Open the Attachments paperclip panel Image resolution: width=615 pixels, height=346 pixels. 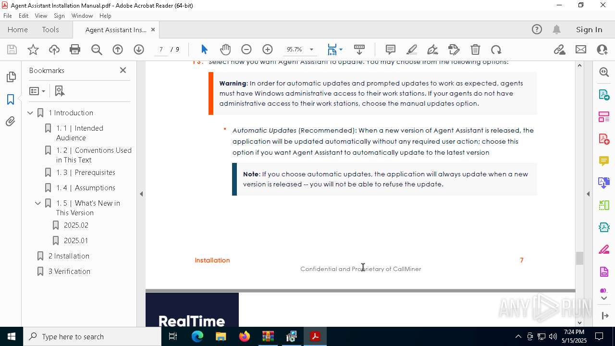pos(11,122)
